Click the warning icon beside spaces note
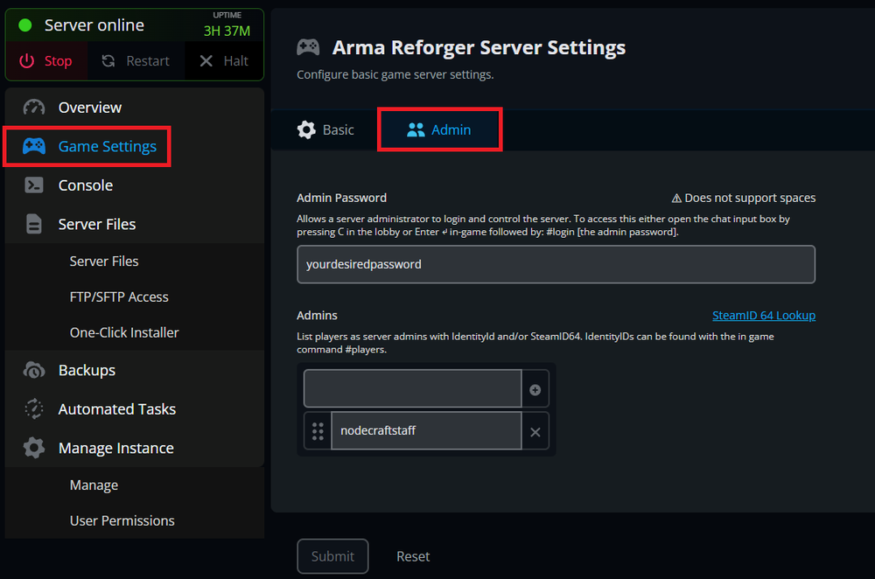The height and width of the screenshot is (579, 875). tap(676, 198)
